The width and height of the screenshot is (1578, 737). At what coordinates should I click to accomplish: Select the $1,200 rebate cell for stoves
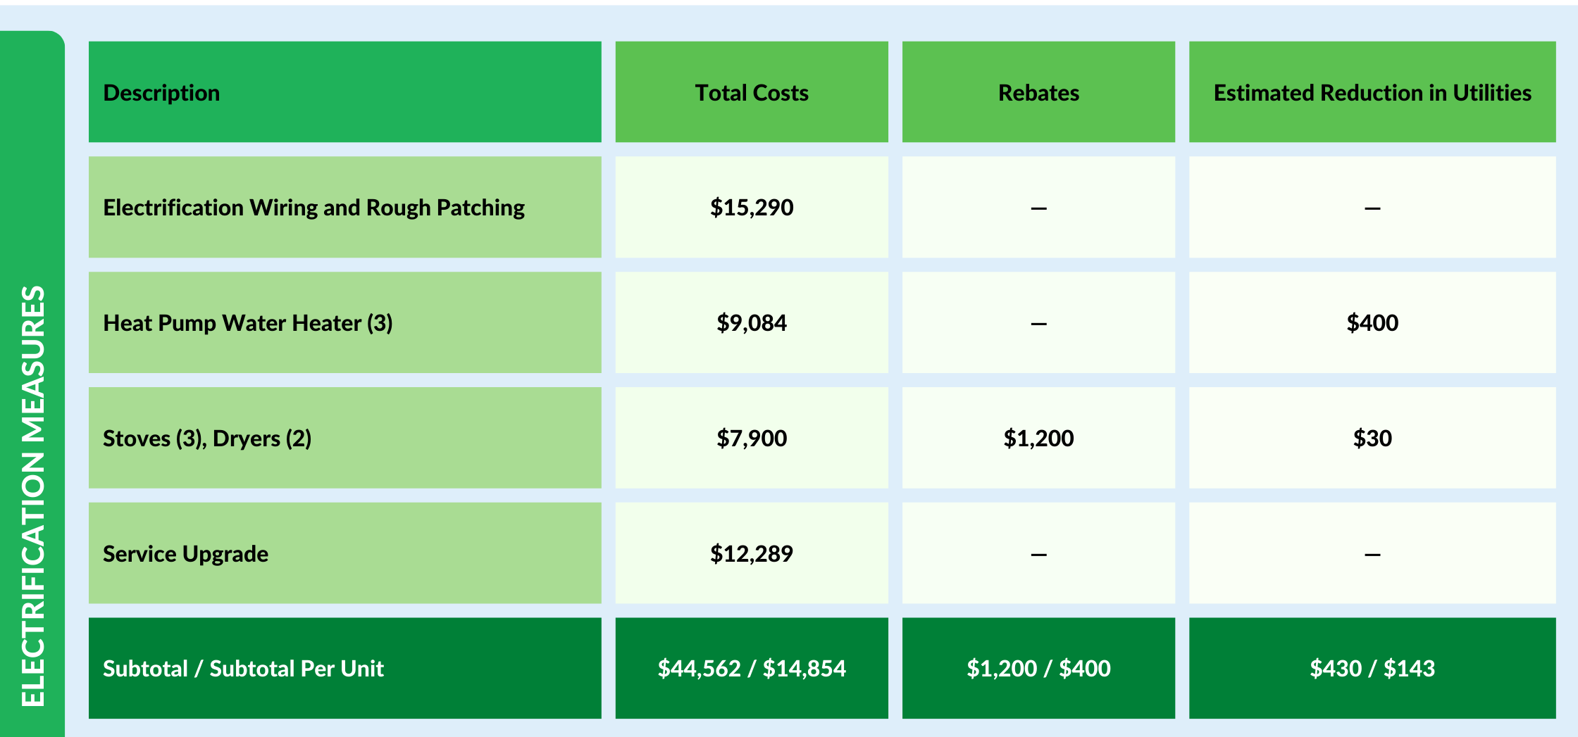(x=1038, y=438)
